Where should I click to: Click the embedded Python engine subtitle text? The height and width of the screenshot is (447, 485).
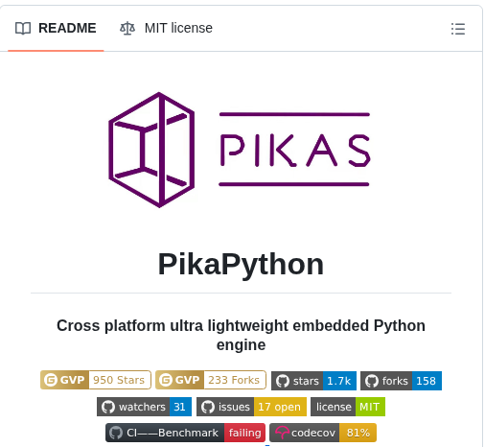241,335
